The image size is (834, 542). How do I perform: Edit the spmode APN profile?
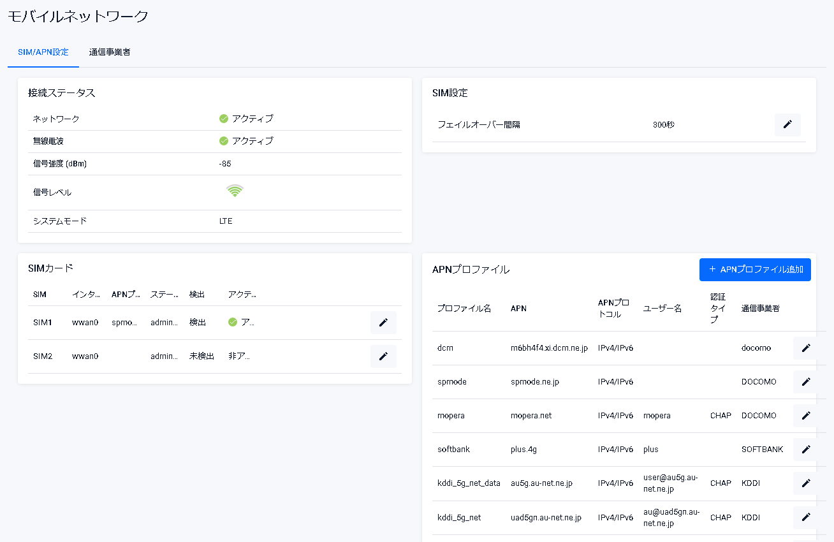806,382
